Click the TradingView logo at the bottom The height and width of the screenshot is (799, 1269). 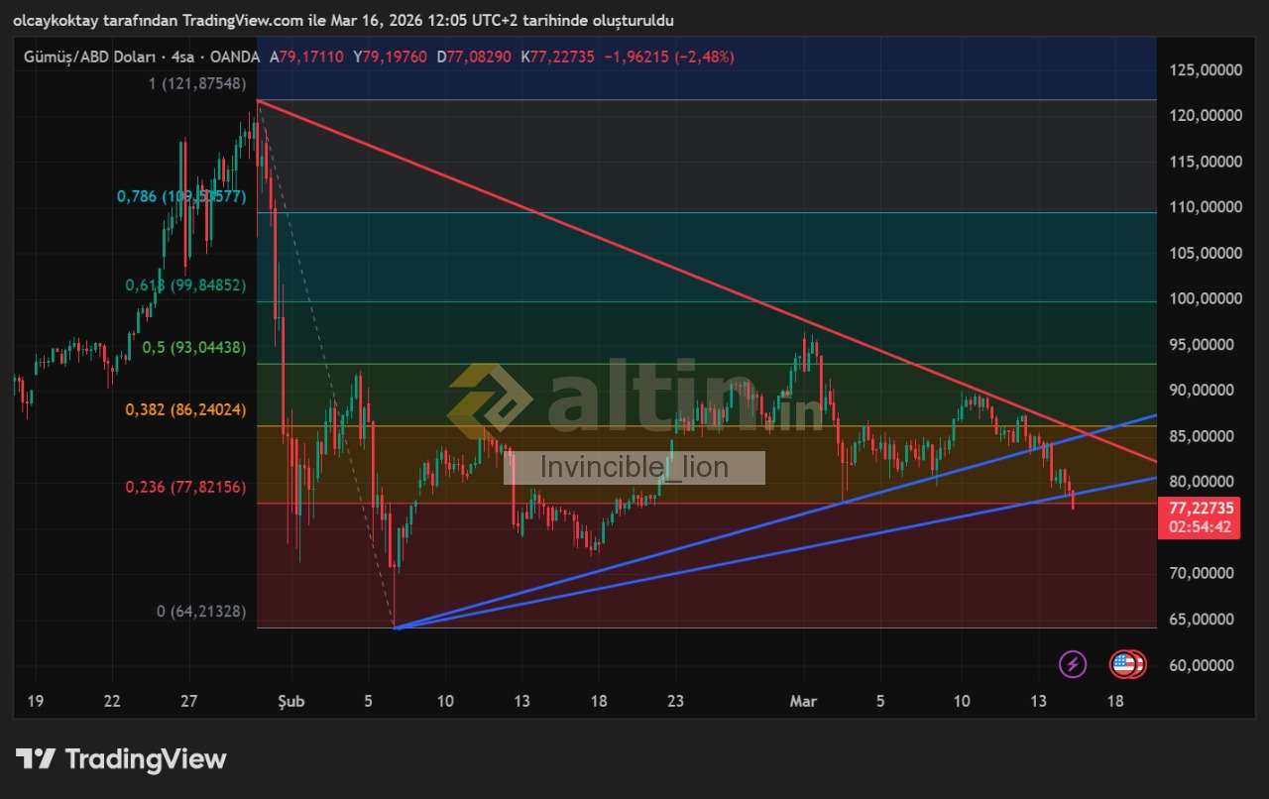[121, 759]
